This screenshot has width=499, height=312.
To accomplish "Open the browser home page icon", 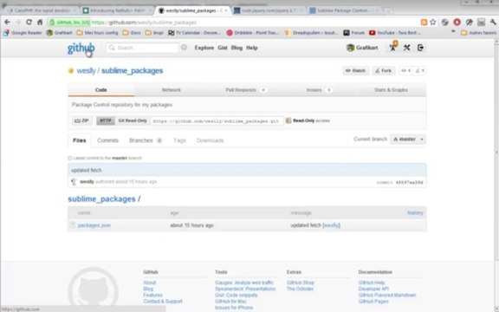I will click(x=40, y=22).
